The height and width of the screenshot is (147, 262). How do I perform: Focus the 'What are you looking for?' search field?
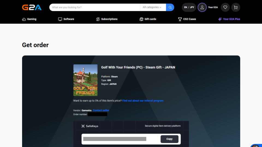coord(94,7)
